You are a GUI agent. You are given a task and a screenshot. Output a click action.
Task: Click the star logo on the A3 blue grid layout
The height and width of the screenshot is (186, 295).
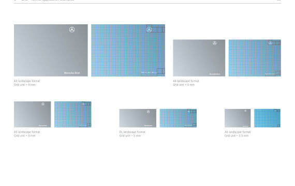[149, 29]
